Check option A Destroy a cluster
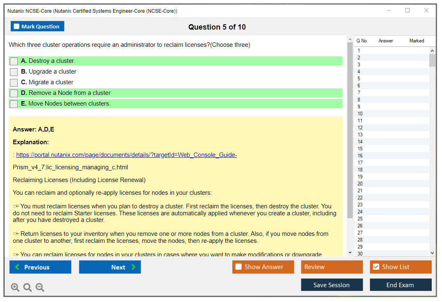The width and height of the screenshot is (442, 302). (x=14, y=61)
